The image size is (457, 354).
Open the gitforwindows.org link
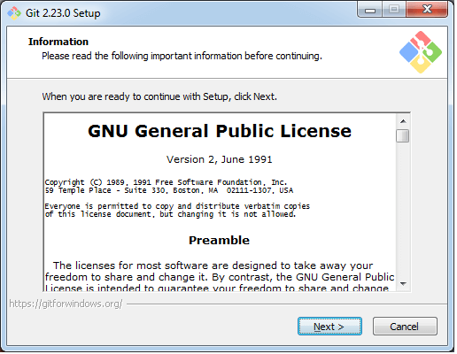click(66, 304)
